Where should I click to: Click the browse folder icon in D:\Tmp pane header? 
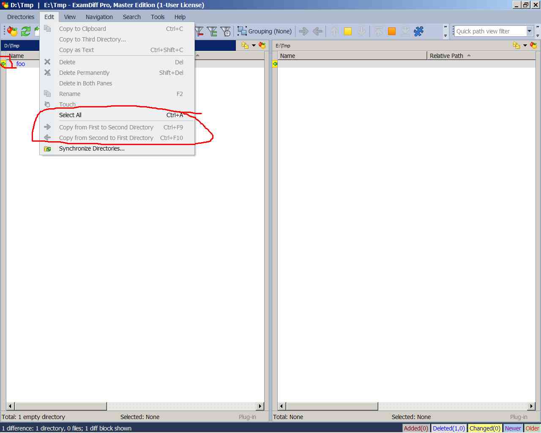tap(245, 45)
